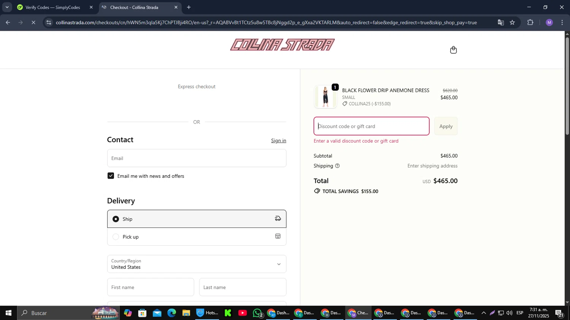Open the Windows Start menu
This screenshot has height=320, width=570.
pyautogui.click(x=8, y=313)
